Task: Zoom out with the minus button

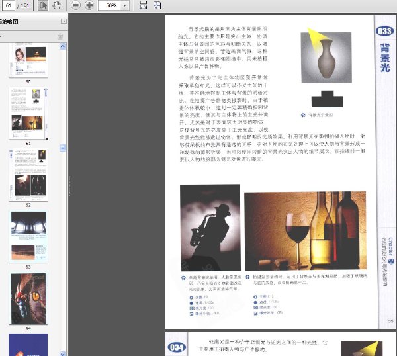Action: [x=75, y=5]
